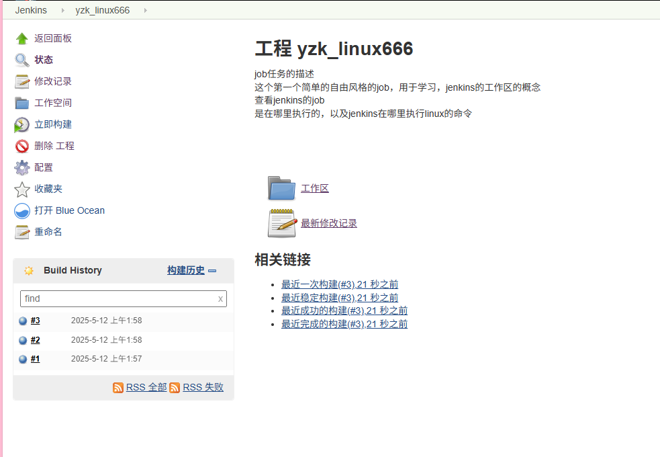Click the large 工作区 folder icon
660x457 pixels.
[x=281, y=188]
